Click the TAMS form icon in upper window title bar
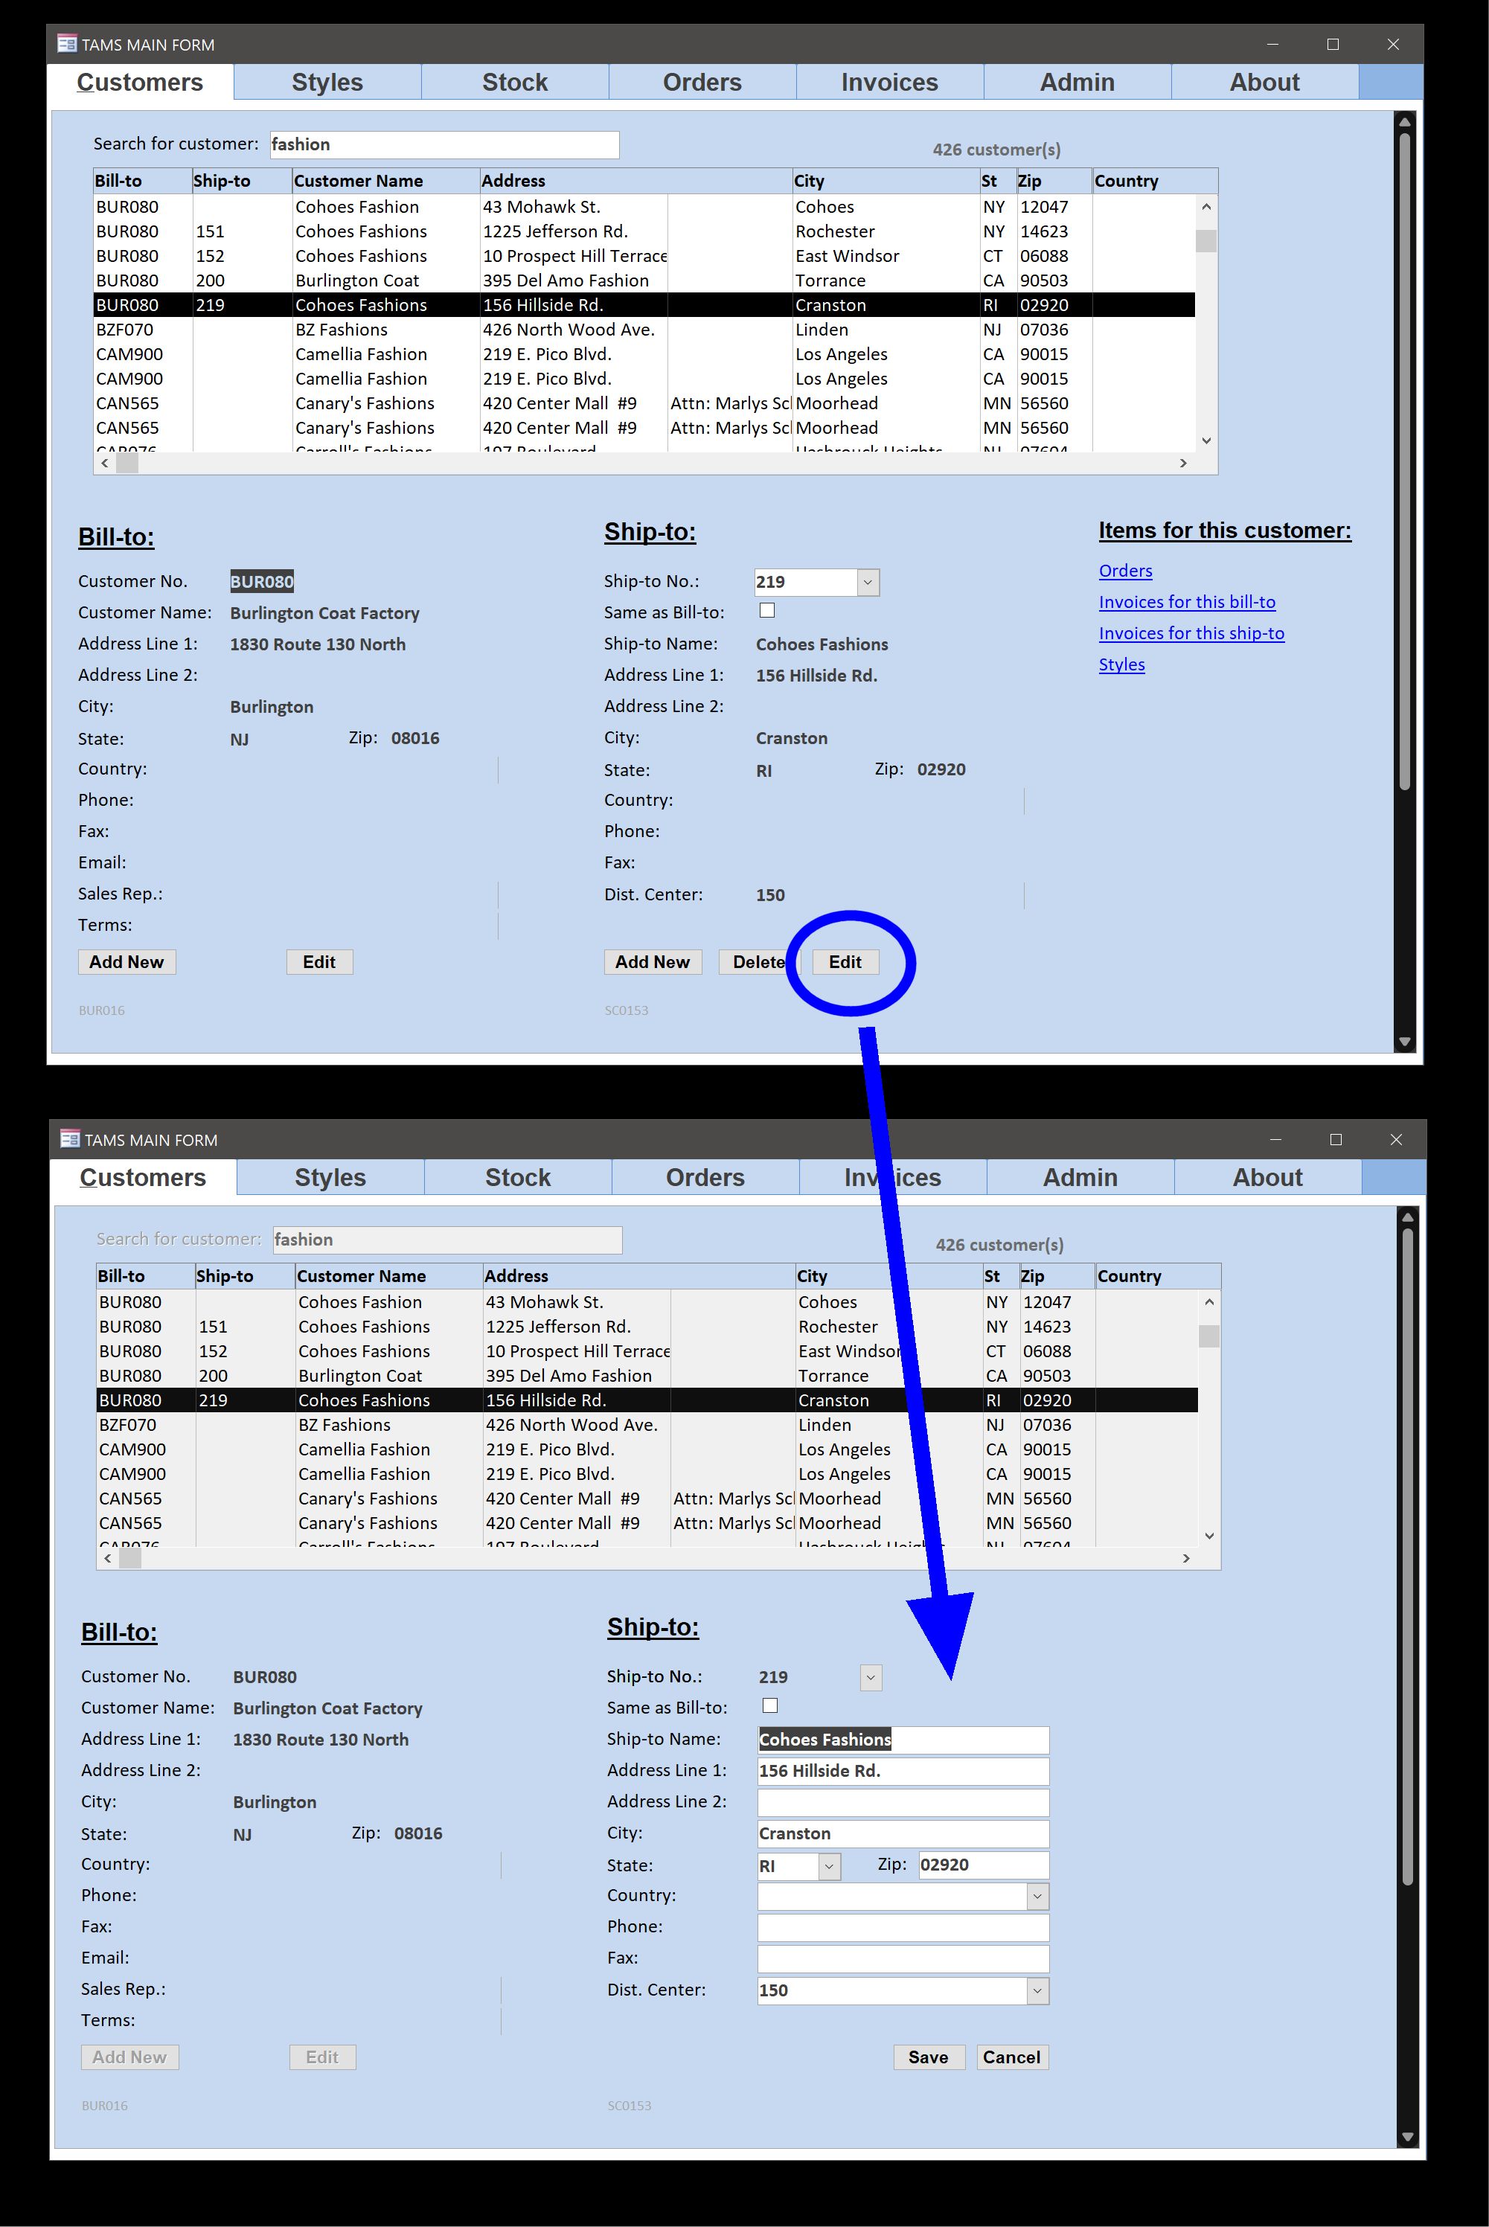The height and width of the screenshot is (2227, 1489). [x=66, y=44]
